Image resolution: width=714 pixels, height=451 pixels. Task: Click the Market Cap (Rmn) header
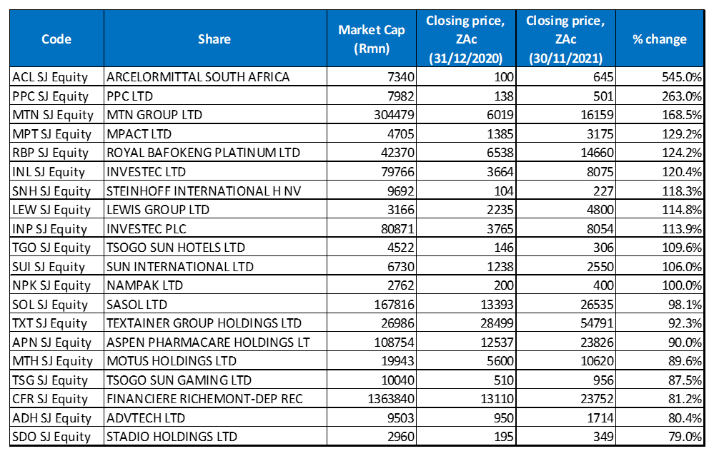click(372, 39)
